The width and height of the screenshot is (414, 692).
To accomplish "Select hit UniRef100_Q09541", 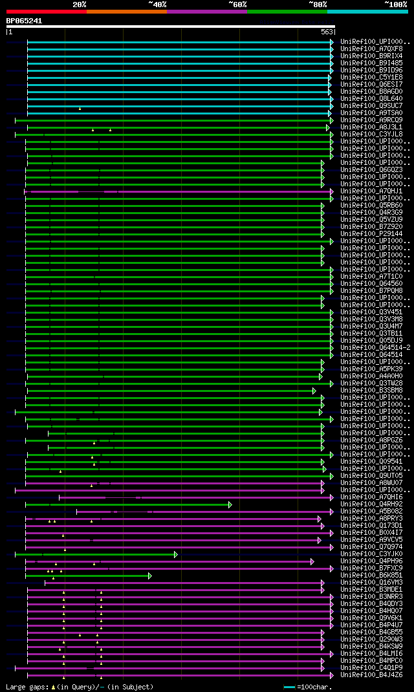I will pos(371,462).
